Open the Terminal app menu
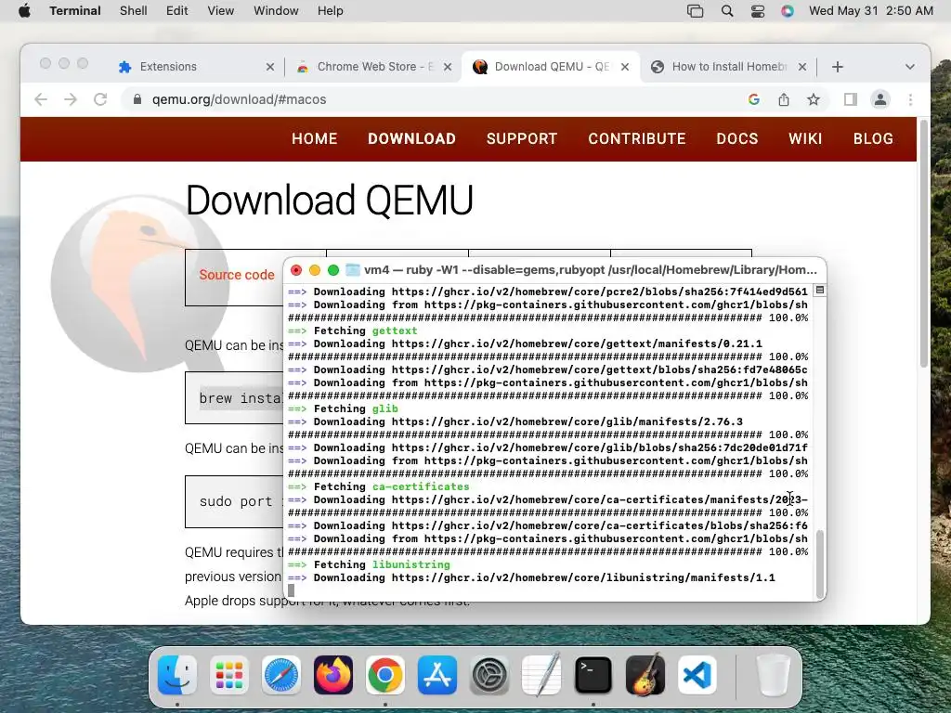 (x=75, y=11)
